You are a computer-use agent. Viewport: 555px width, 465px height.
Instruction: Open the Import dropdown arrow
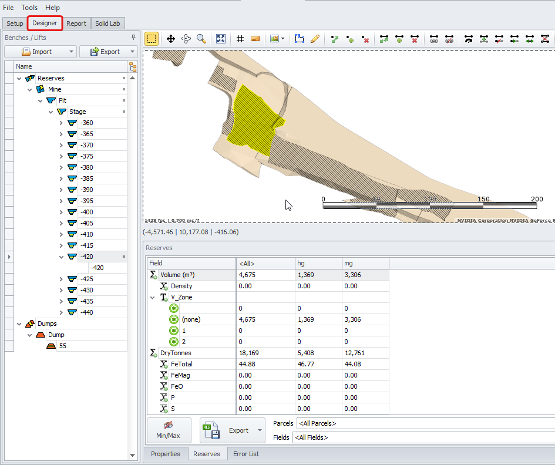(x=71, y=52)
